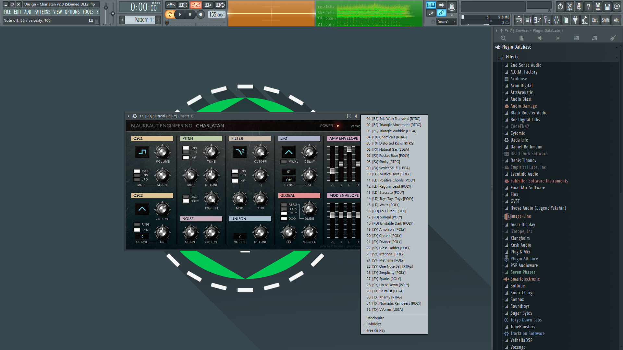This screenshot has height=350, width=623.
Task: Click the microphone recording icon
Action: tap(579, 6)
